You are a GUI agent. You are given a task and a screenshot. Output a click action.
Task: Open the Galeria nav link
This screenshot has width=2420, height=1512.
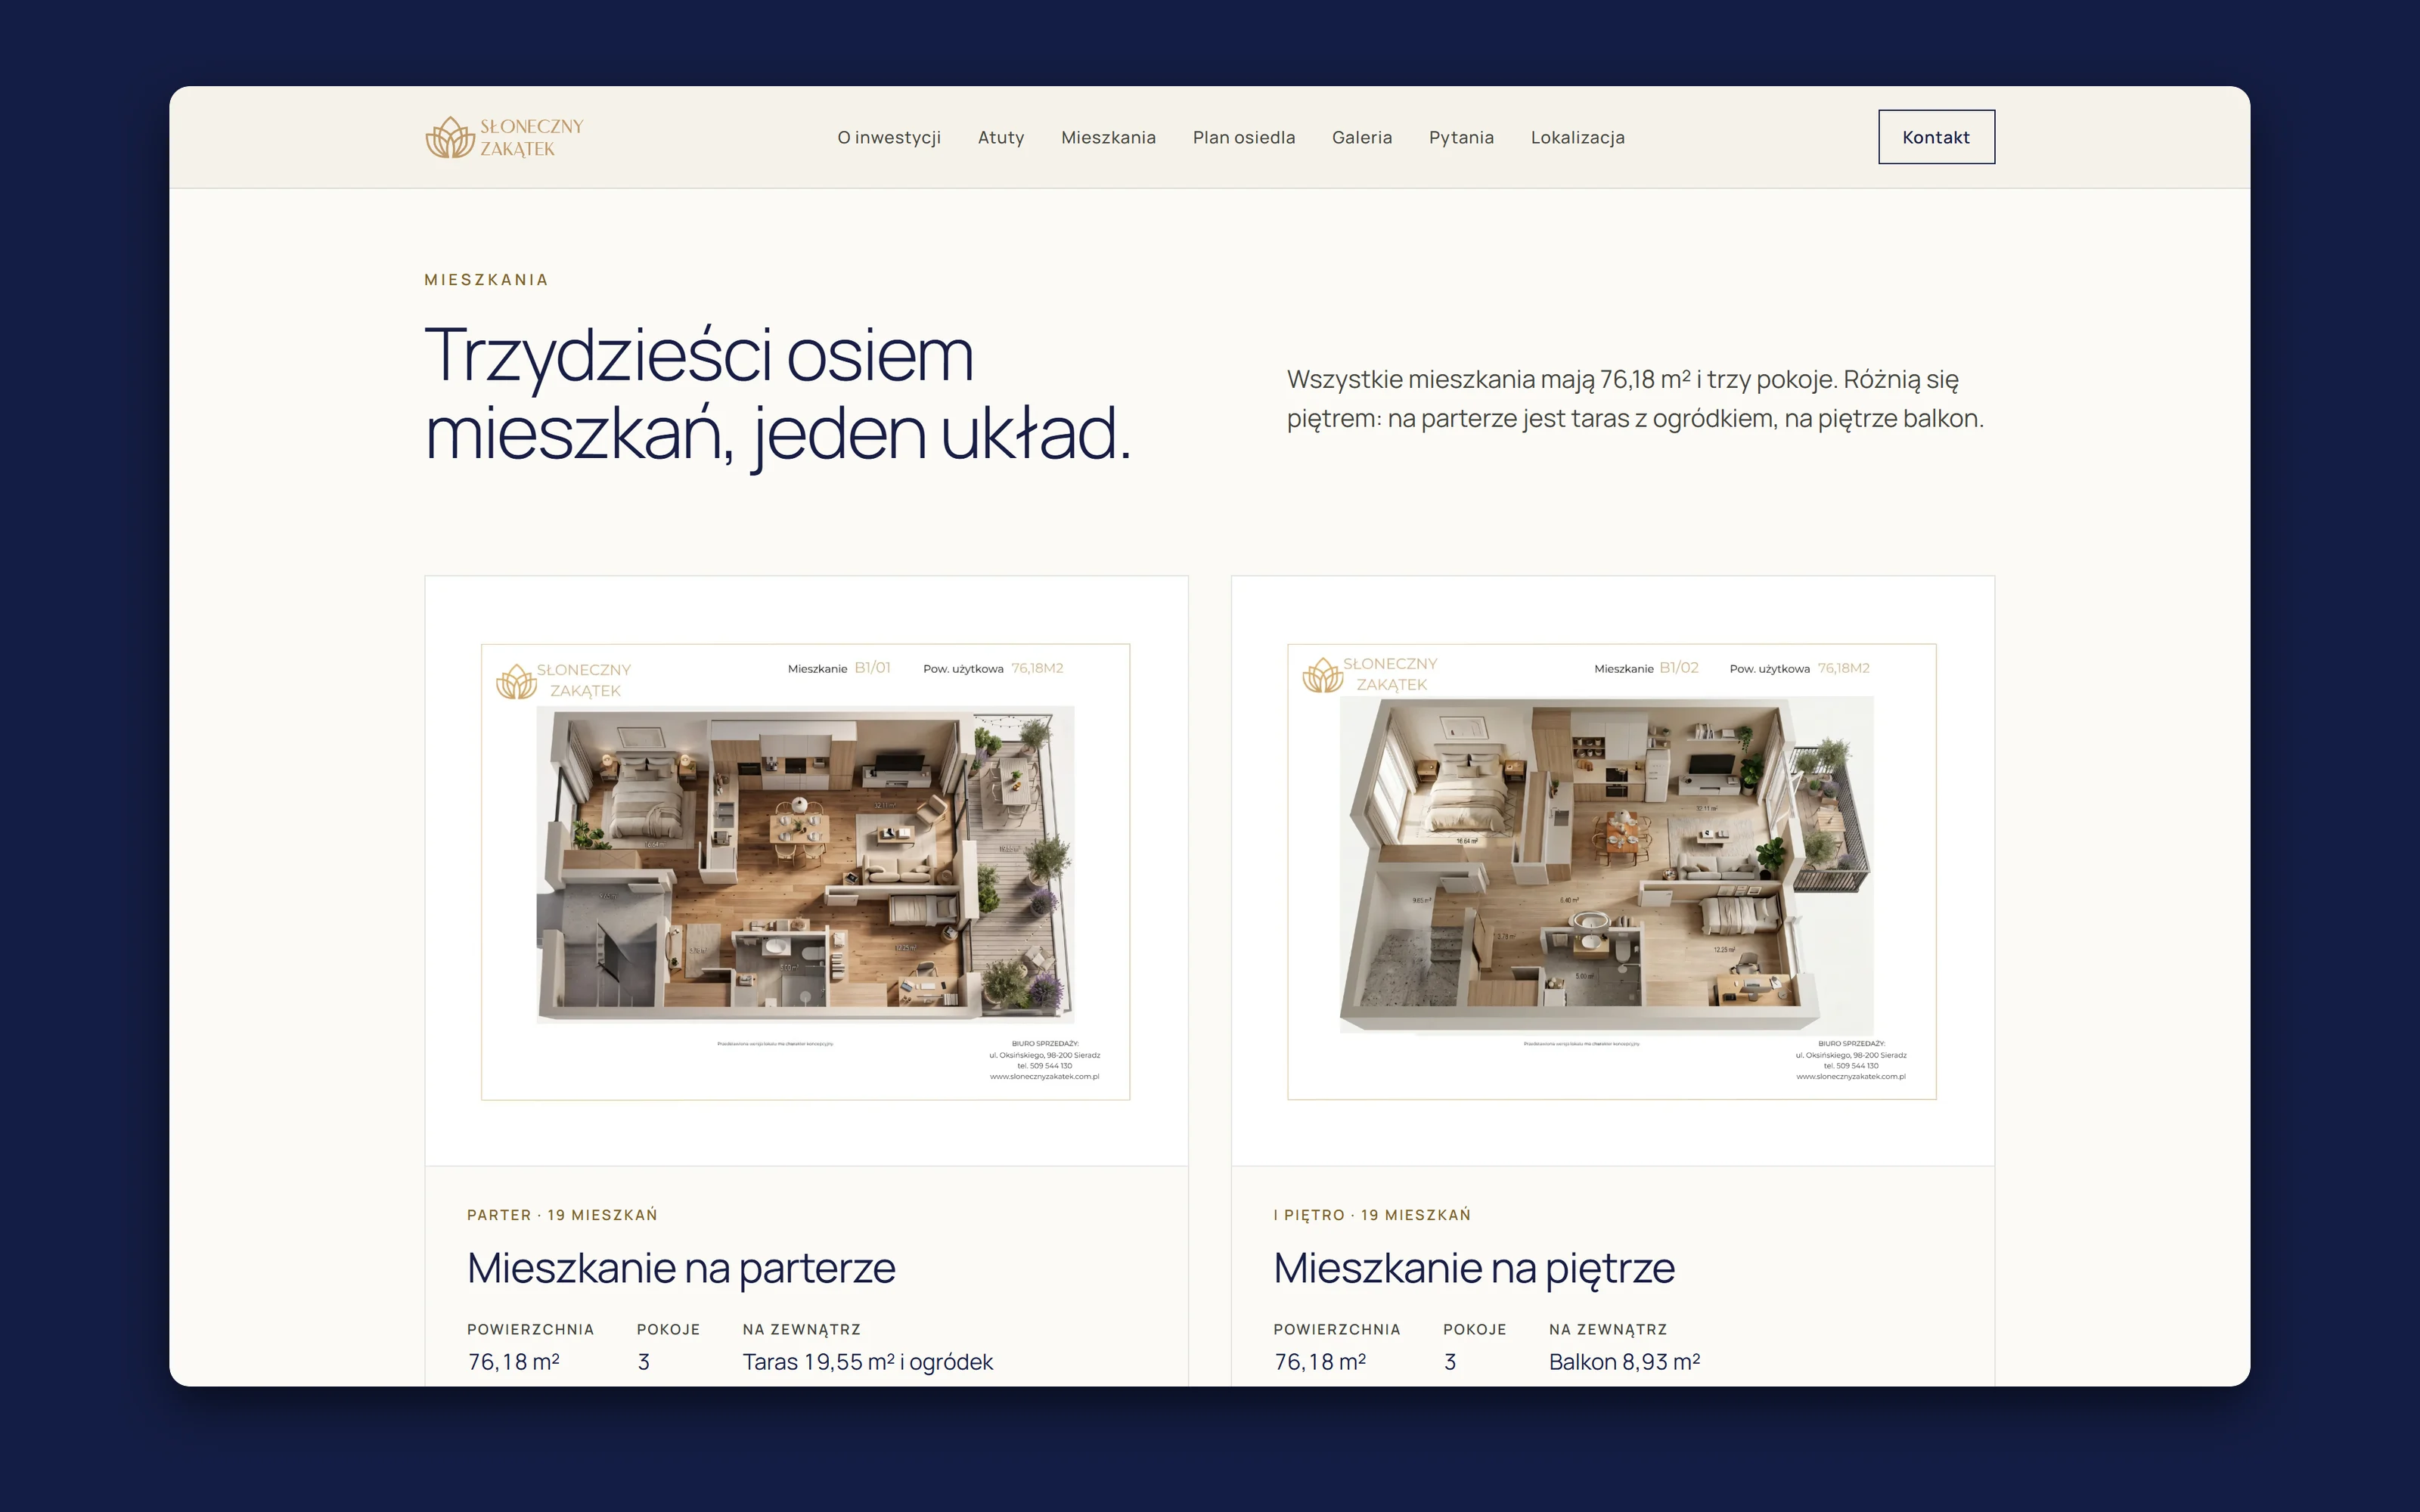[1362, 137]
